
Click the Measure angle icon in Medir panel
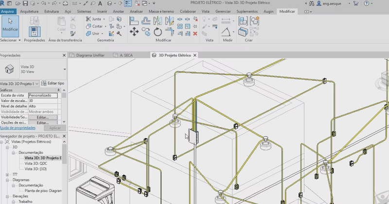click(x=227, y=32)
